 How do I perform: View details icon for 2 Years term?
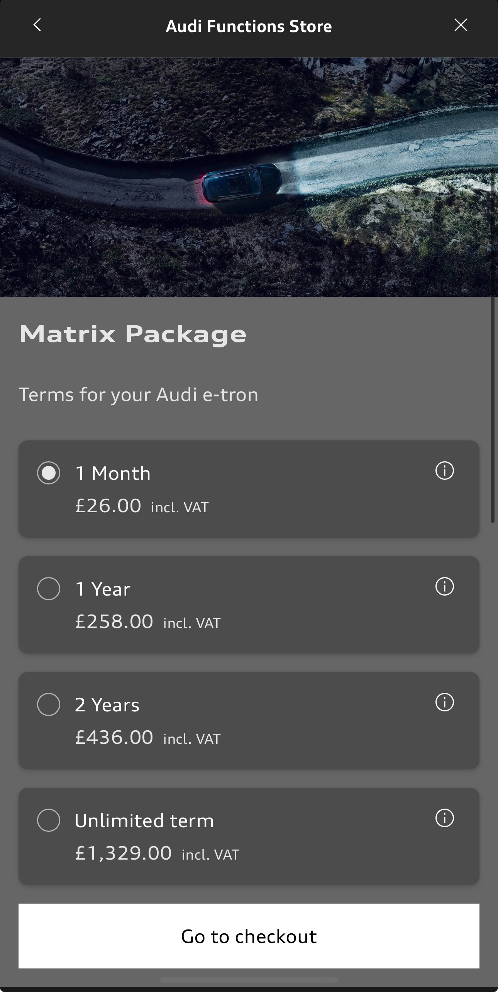(x=444, y=703)
